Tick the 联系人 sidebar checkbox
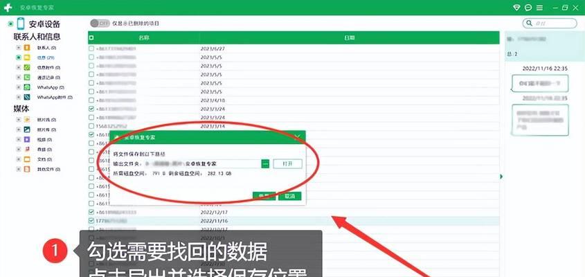The image size is (585, 277). (x=18, y=48)
